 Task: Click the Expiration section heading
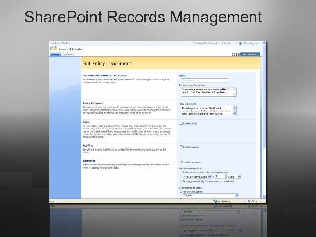tap(89, 161)
